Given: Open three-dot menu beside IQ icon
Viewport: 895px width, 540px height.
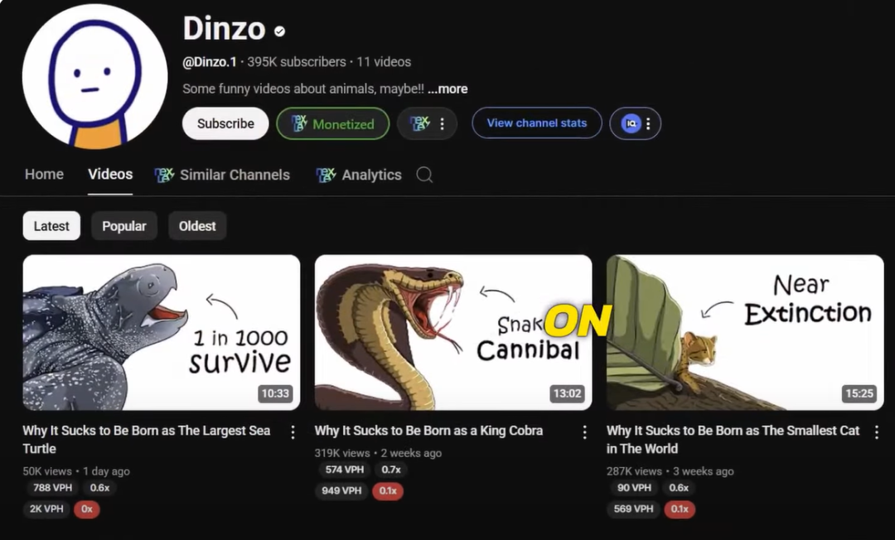Looking at the screenshot, I should click(x=648, y=123).
